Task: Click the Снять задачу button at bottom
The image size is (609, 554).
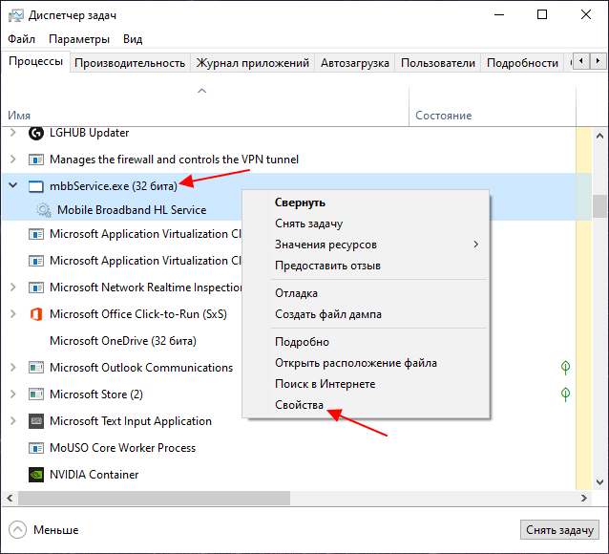Action: coord(559,530)
